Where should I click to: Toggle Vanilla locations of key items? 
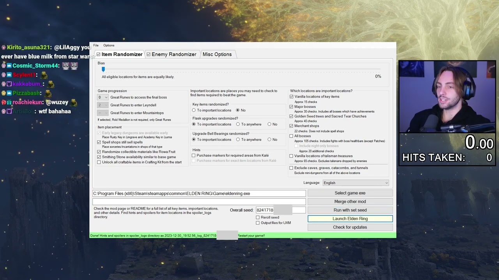click(x=291, y=97)
